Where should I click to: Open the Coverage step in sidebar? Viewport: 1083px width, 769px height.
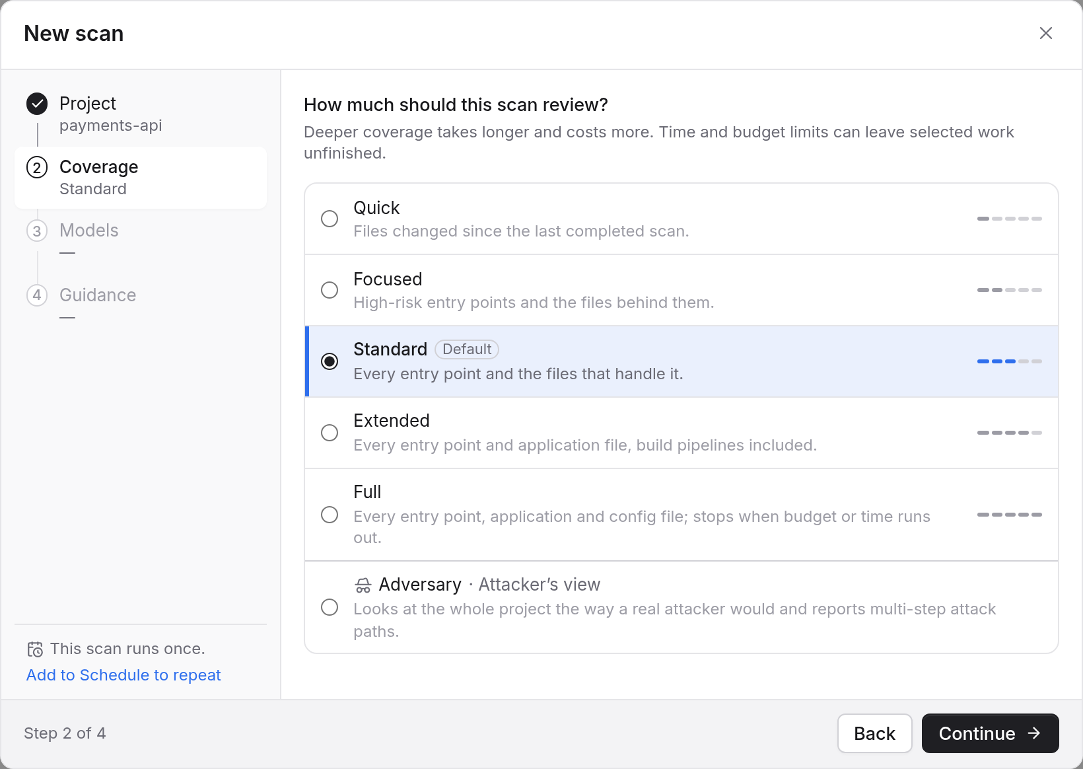click(141, 178)
